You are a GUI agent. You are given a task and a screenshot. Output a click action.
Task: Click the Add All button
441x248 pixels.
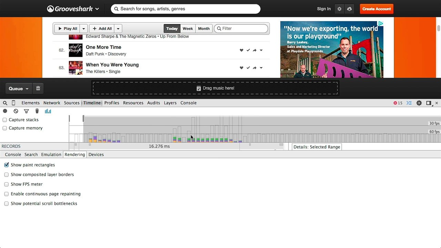102,29
